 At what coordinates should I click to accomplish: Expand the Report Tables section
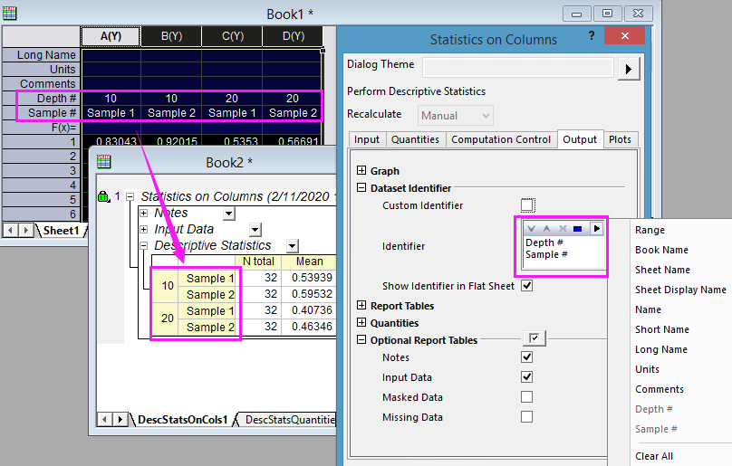361,305
